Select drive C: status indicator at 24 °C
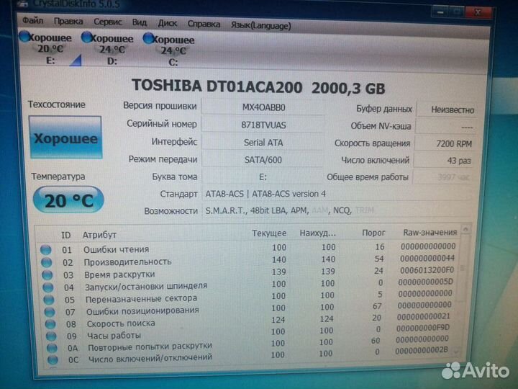518x389 pixels. 169,50
